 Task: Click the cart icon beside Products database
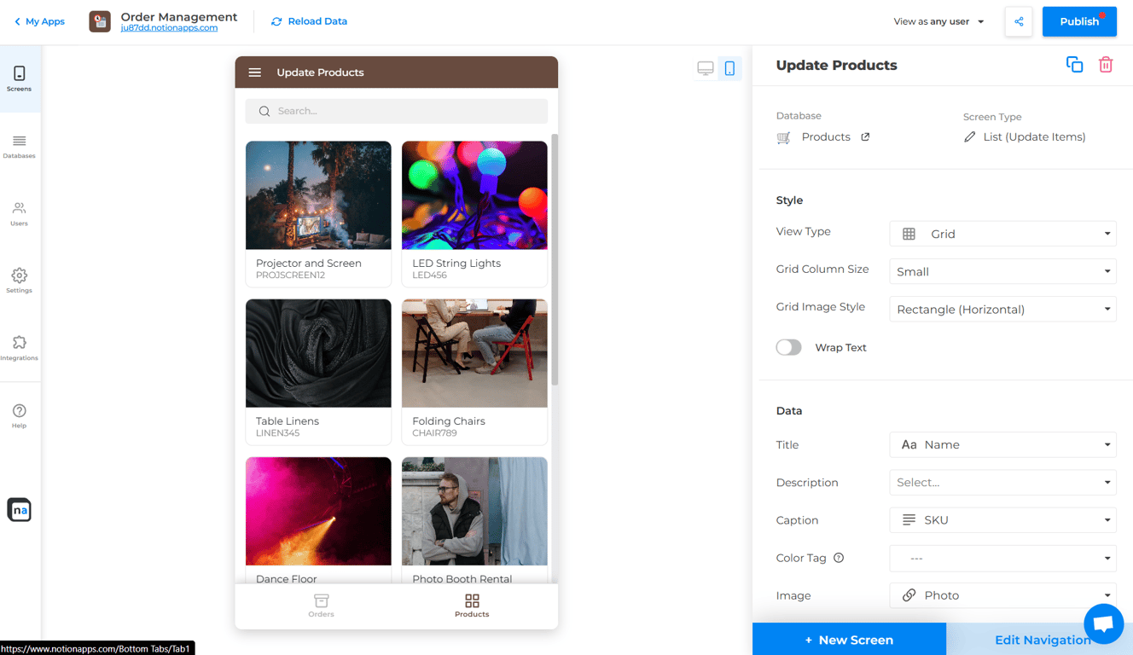tap(783, 137)
